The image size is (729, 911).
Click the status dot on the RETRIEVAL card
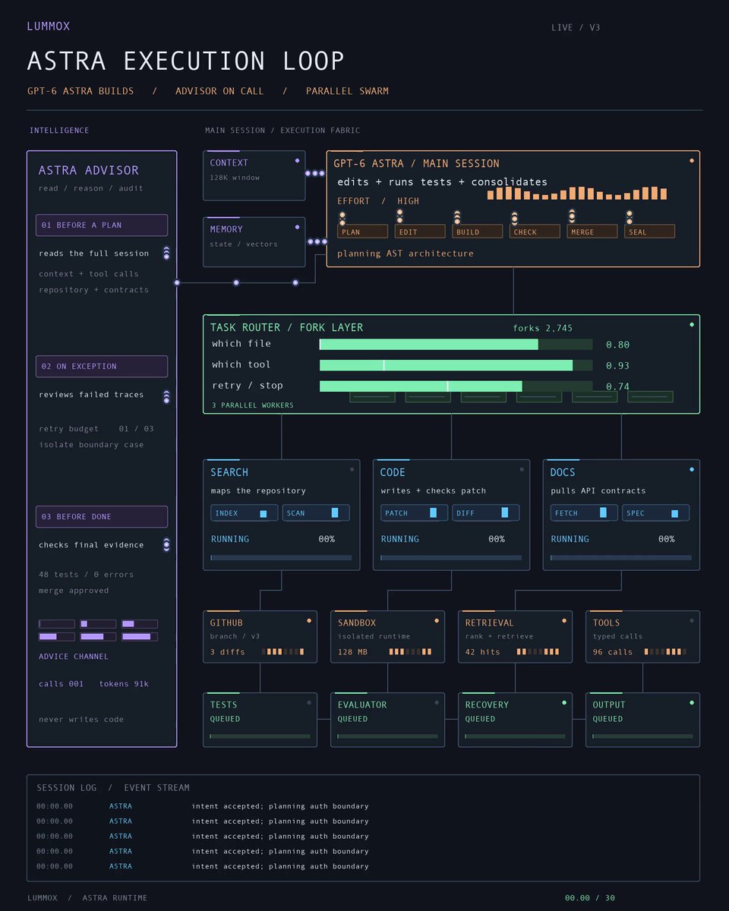(564, 621)
